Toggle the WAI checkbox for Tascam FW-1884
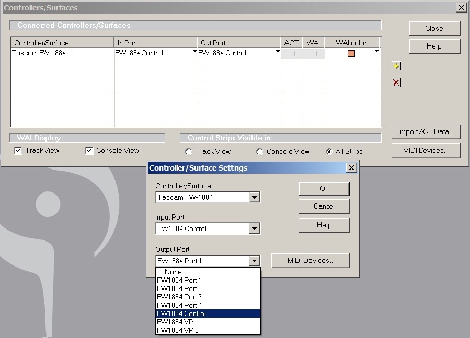Screen dimensions: 470x338 pos(314,54)
